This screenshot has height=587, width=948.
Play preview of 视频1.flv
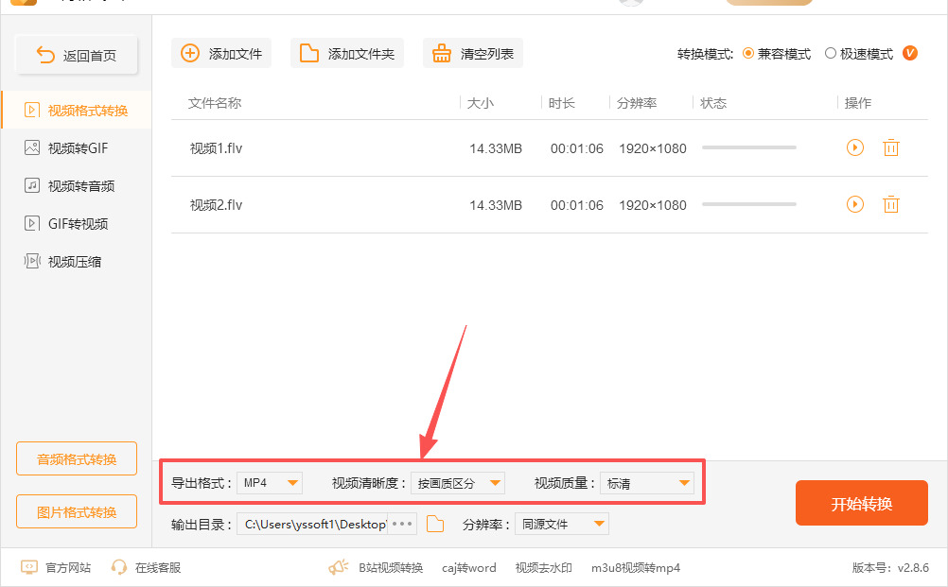(x=854, y=147)
